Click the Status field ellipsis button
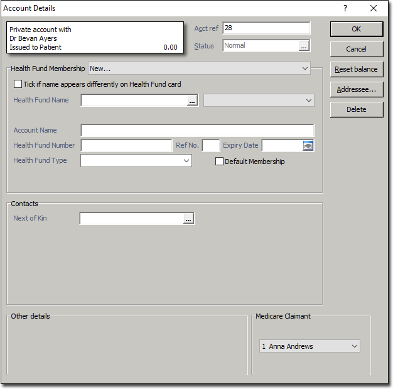The width and height of the screenshot is (393, 389). tap(304, 46)
